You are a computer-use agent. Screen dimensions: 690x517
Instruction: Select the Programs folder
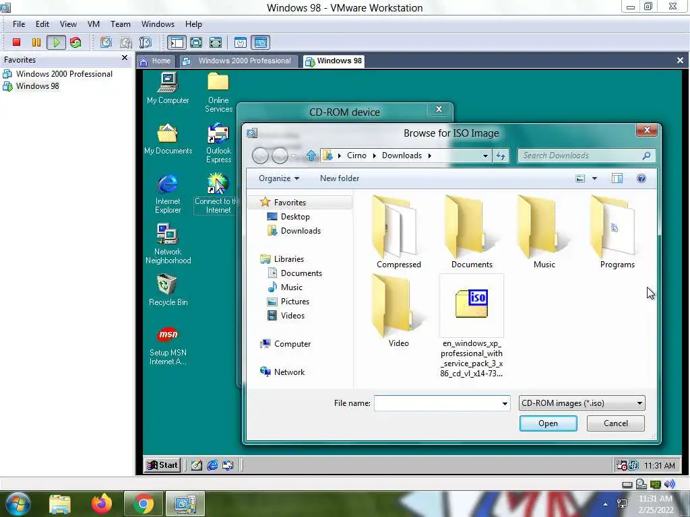pyautogui.click(x=617, y=232)
